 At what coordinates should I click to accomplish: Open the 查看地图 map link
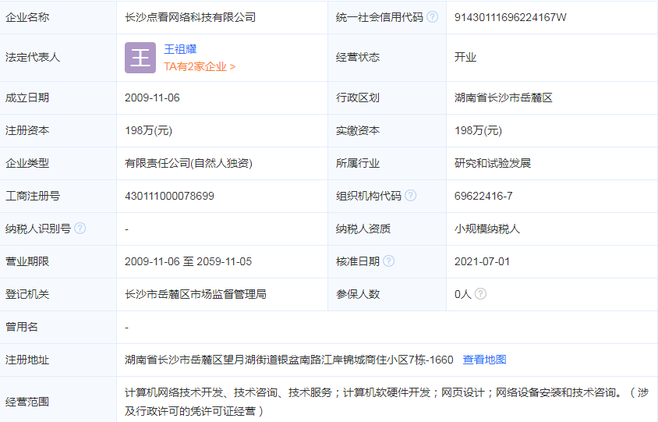484,360
